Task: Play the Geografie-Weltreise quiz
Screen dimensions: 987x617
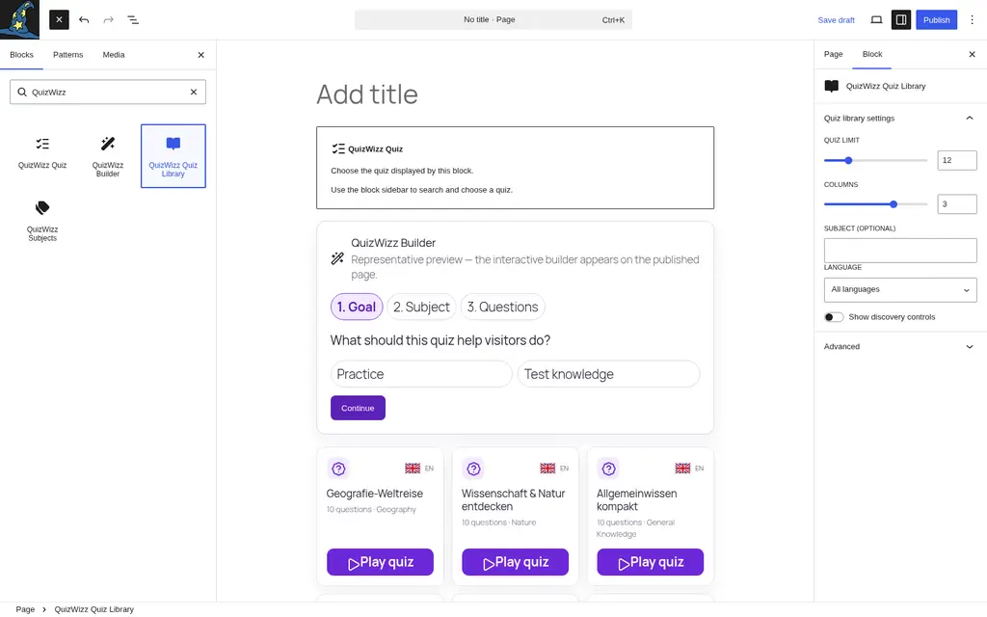Action: point(380,562)
